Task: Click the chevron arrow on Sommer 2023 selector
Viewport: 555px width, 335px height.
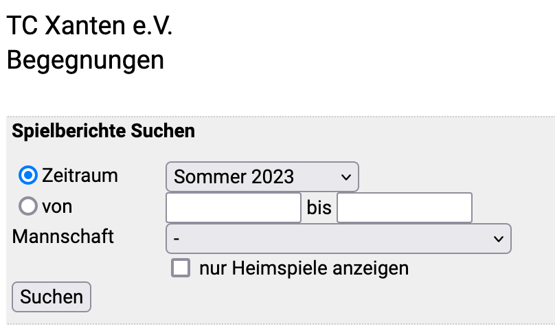Action: click(x=345, y=177)
